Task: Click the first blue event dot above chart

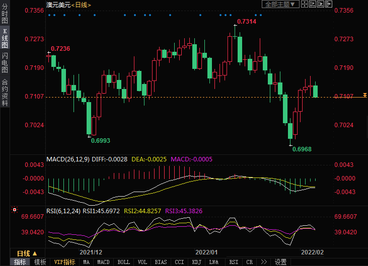Action: 49,15
